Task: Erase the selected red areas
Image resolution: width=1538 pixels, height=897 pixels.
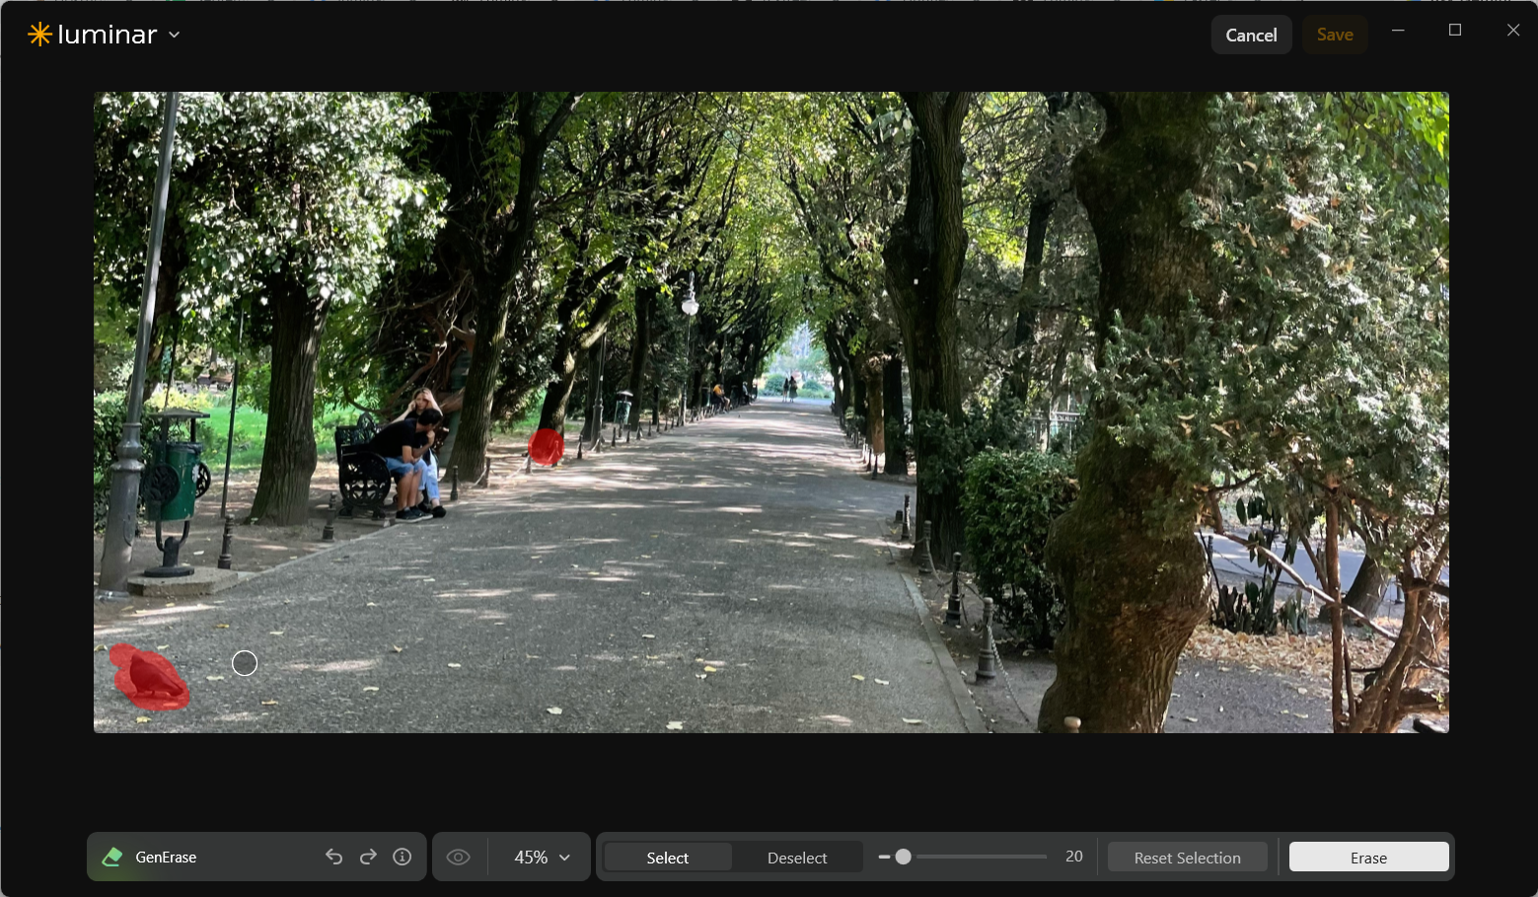Action: click(x=1368, y=858)
